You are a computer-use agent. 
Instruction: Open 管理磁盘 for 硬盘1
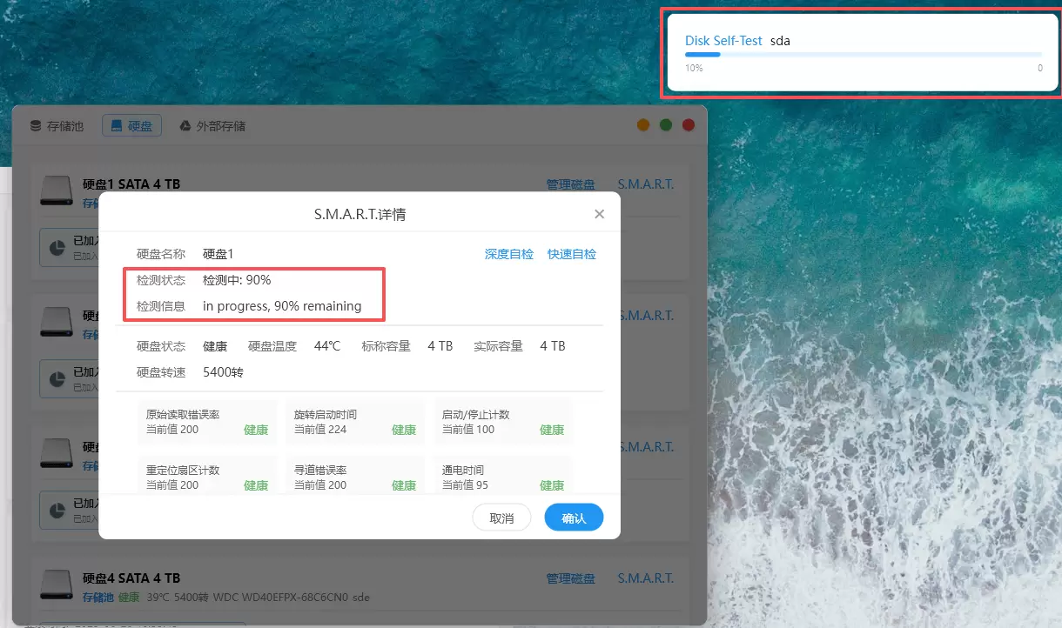pyautogui.click(x=570, y=184)
